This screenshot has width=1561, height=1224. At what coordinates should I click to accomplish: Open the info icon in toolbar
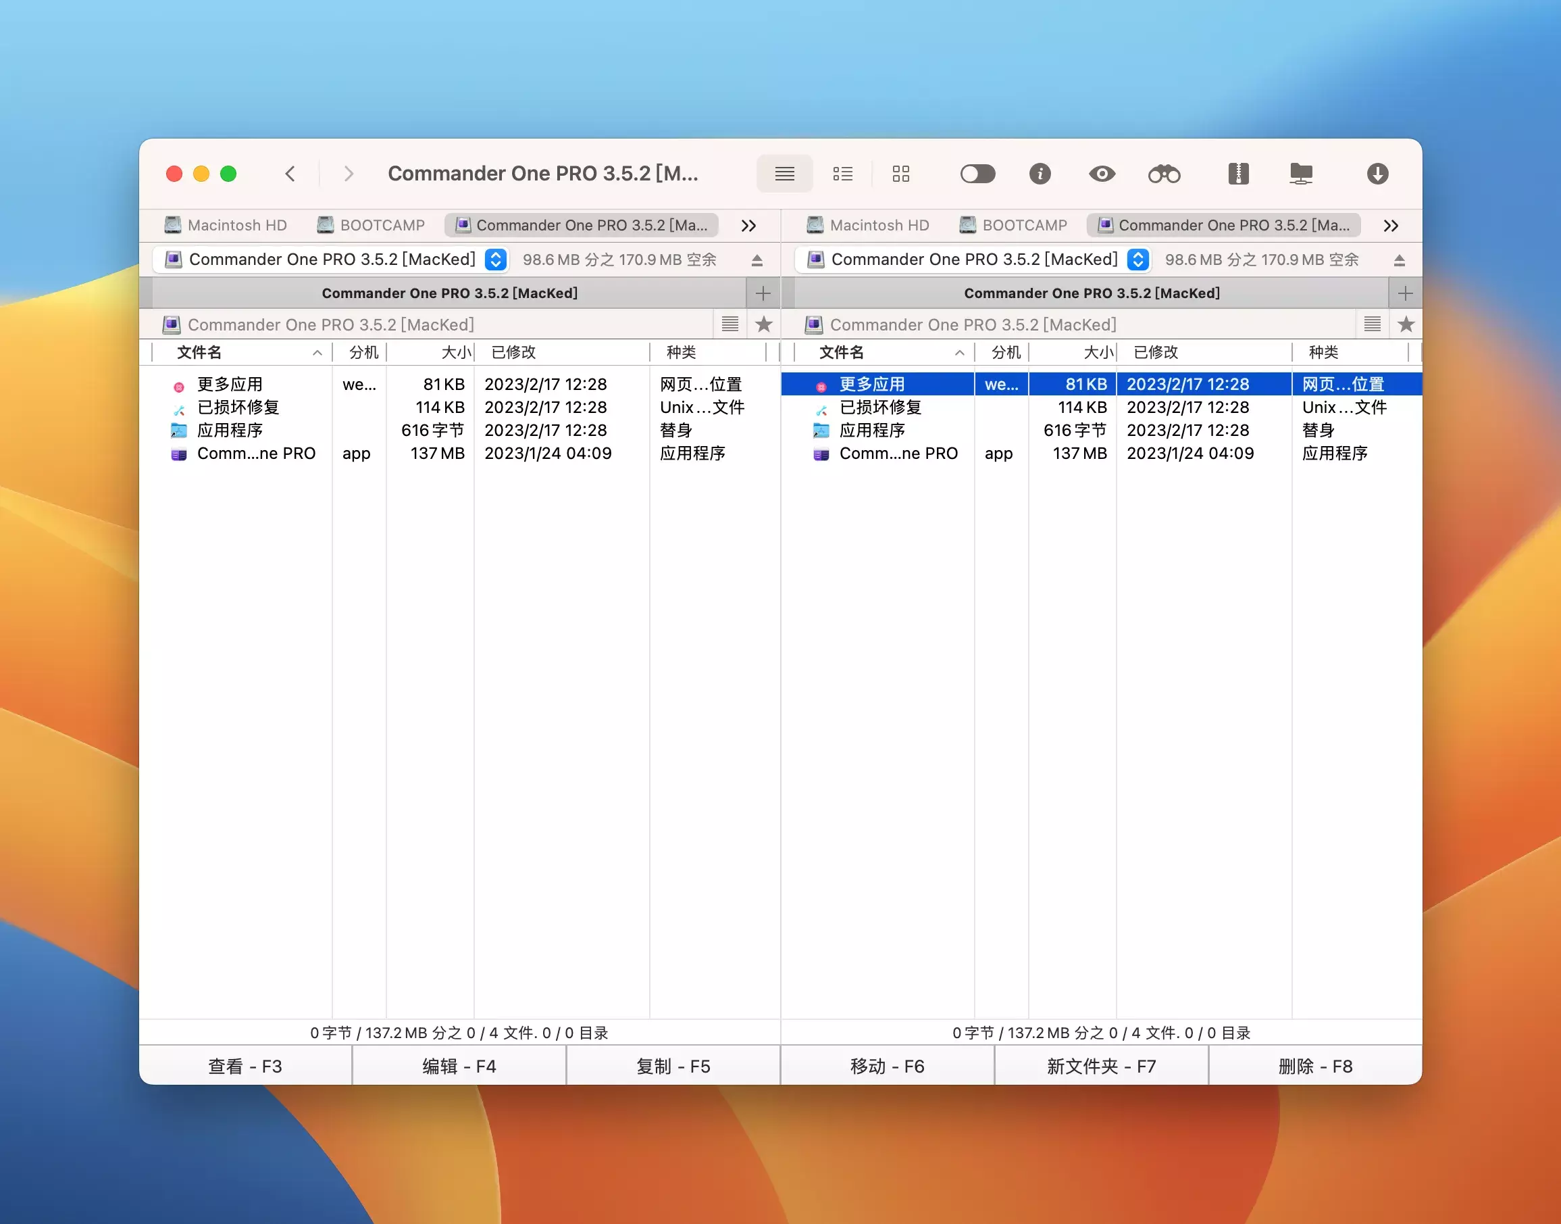(1040, 174)
